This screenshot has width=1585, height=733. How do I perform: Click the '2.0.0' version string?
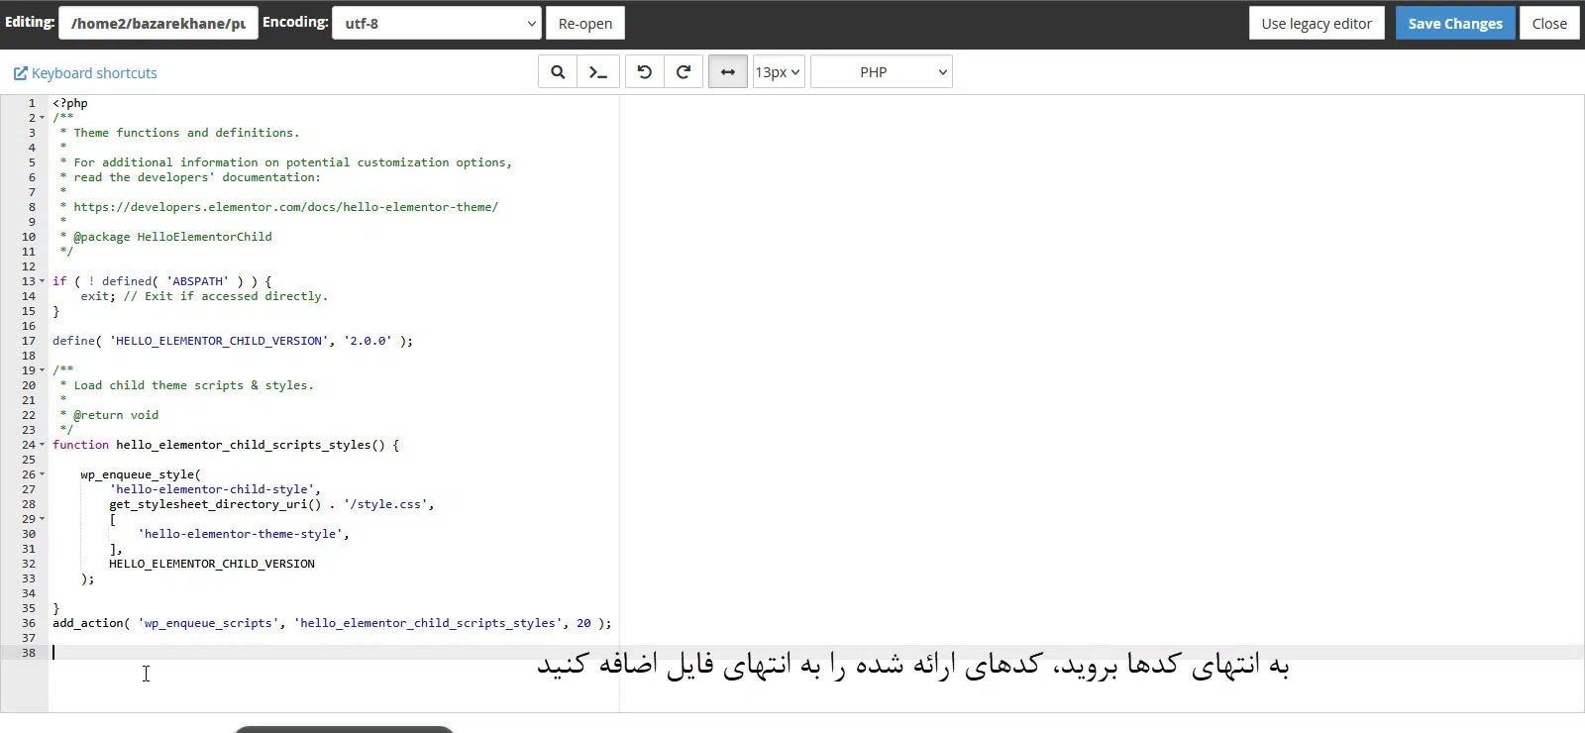(x=368, y=341)
